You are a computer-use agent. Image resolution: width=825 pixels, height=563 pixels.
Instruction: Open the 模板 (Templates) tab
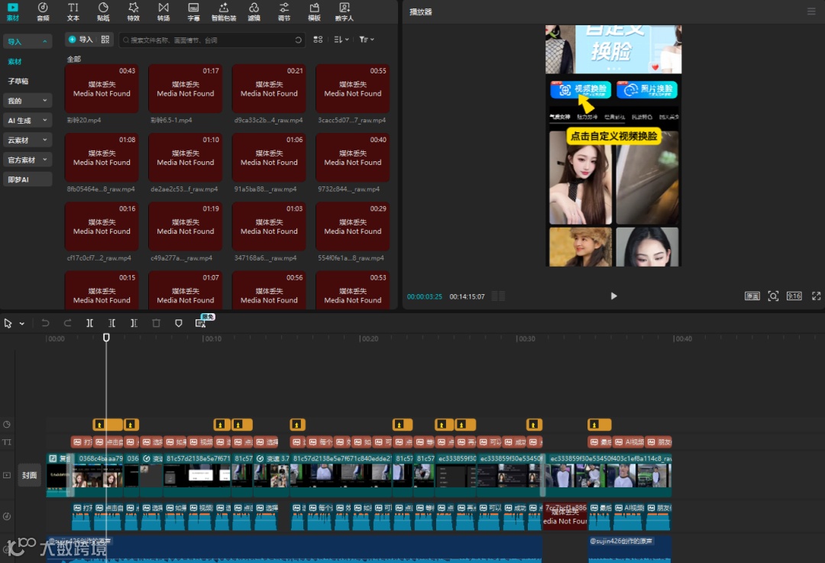314,11
